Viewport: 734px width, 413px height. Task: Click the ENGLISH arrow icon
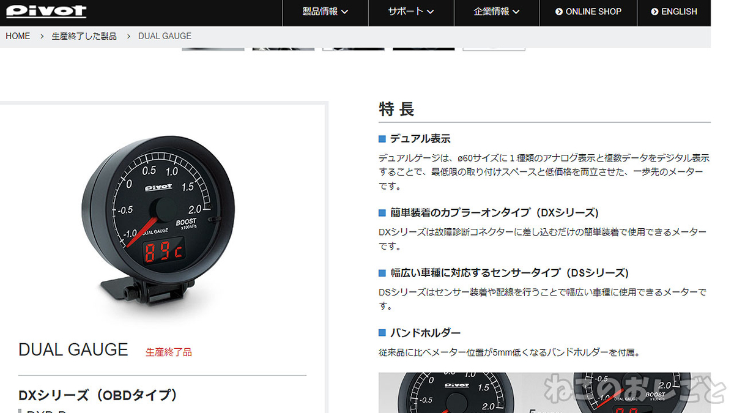pyautogui.click(x=654, y=12)
